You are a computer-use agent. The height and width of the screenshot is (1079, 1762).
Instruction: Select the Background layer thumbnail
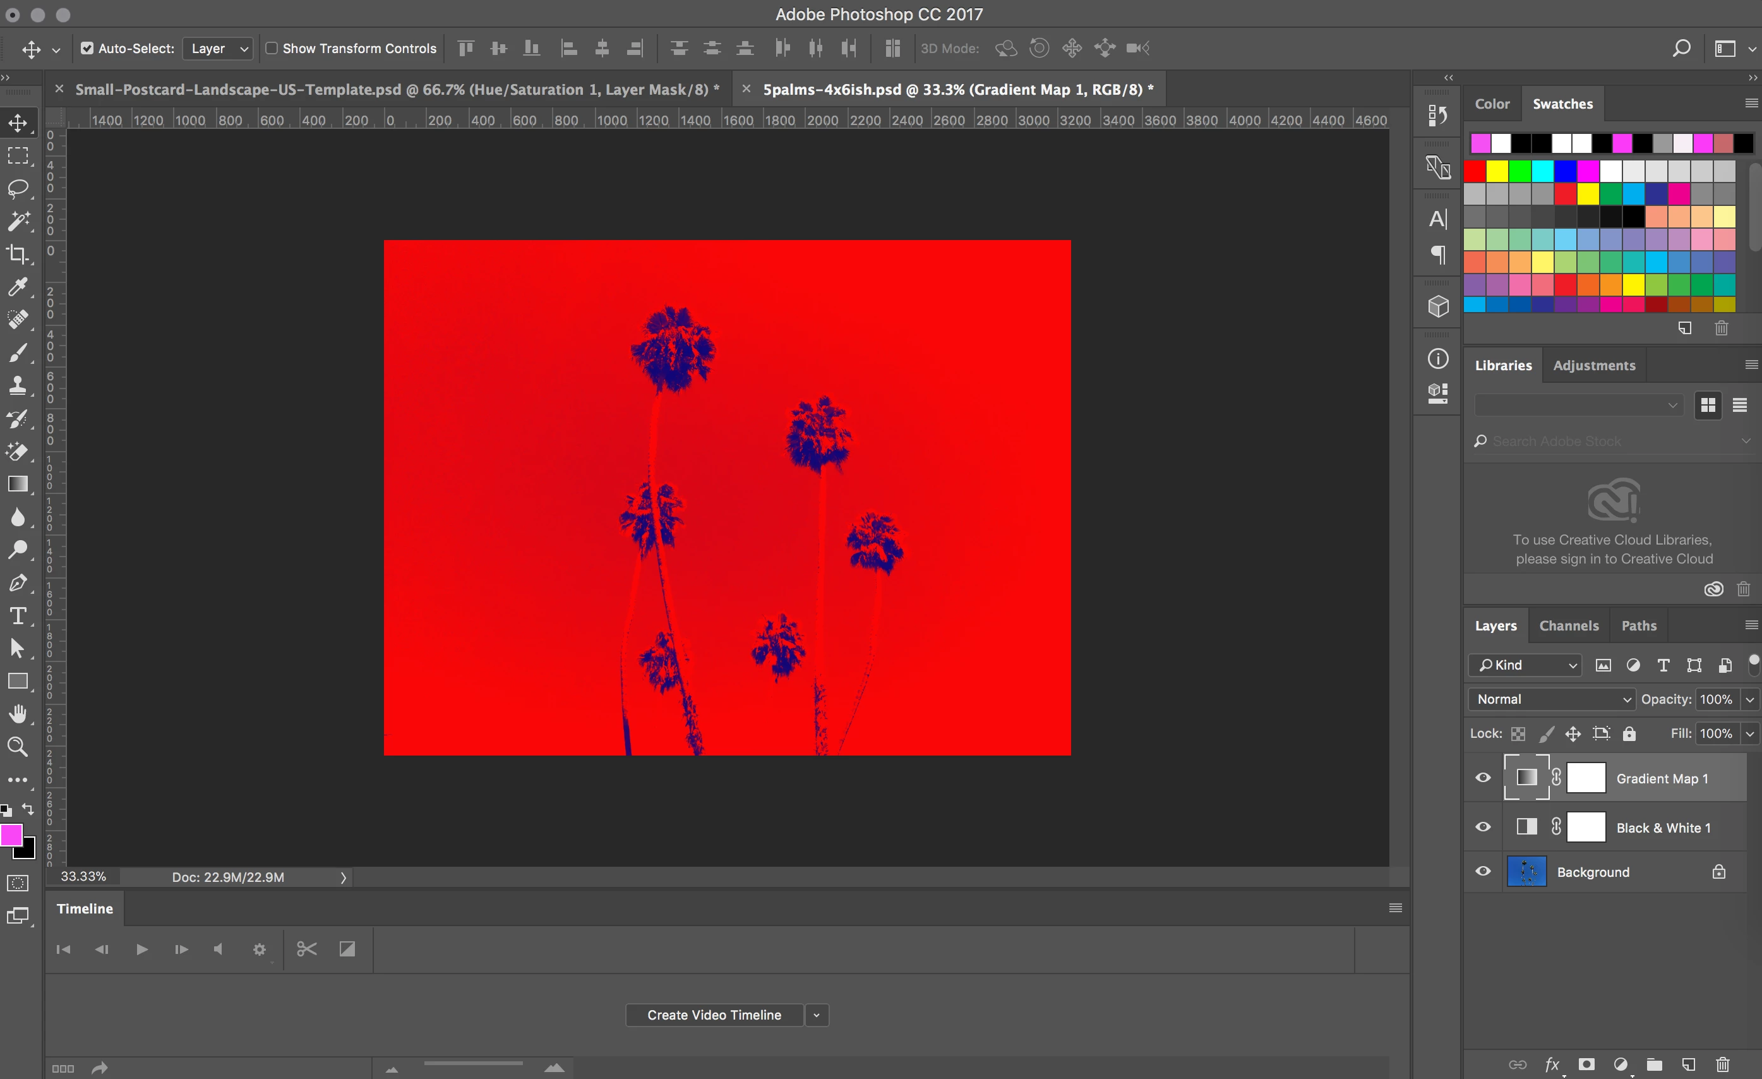click(1526, 872)
